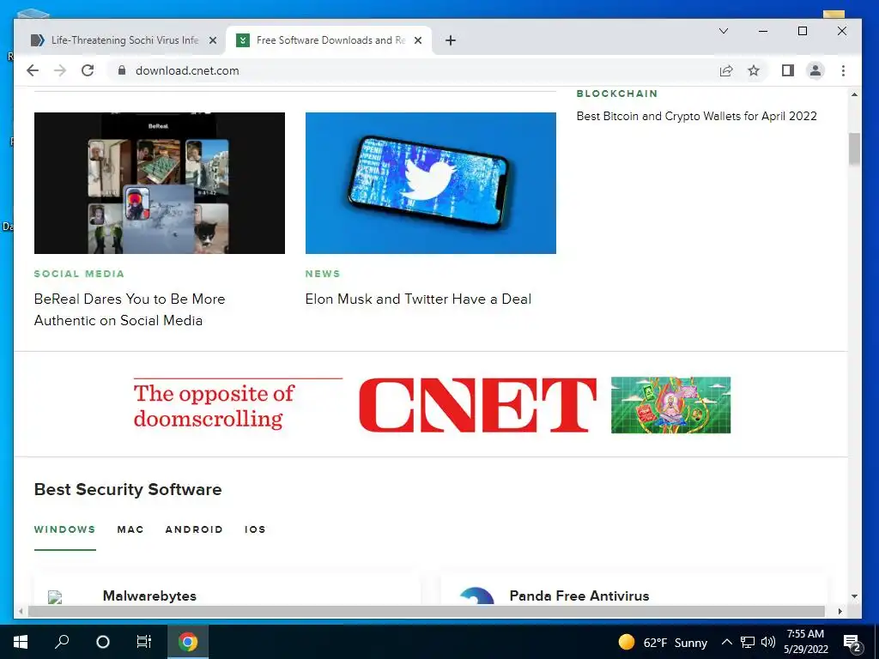Close the Free Software Downloads tab
The height and width of the screenshot is (659, 879).
pos(418,40)
